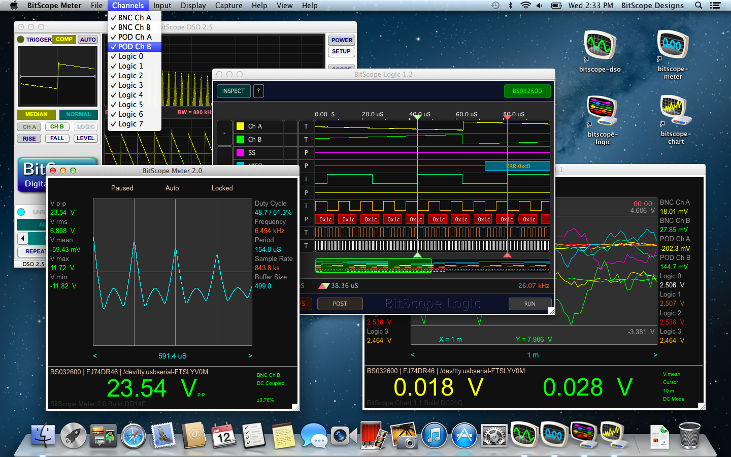The width and height of the screenshot is (731, 457).
Task: Uncheck Logic 3 in Channels menu
Action: coord(135,85)
